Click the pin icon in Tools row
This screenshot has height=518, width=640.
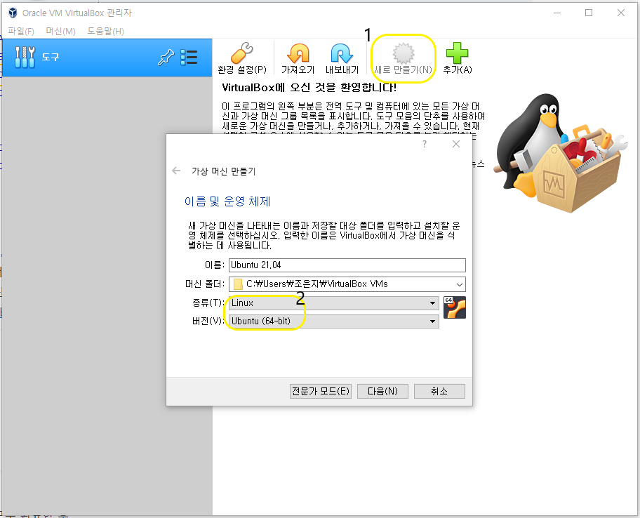tap(166, 58)
